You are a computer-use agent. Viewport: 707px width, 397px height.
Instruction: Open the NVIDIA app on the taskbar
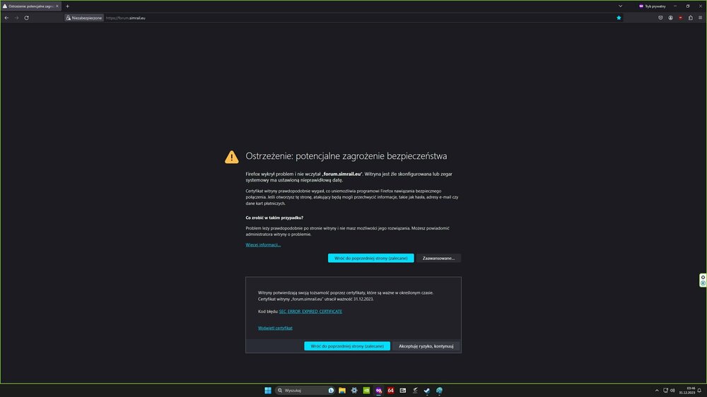tap(366, 390)
